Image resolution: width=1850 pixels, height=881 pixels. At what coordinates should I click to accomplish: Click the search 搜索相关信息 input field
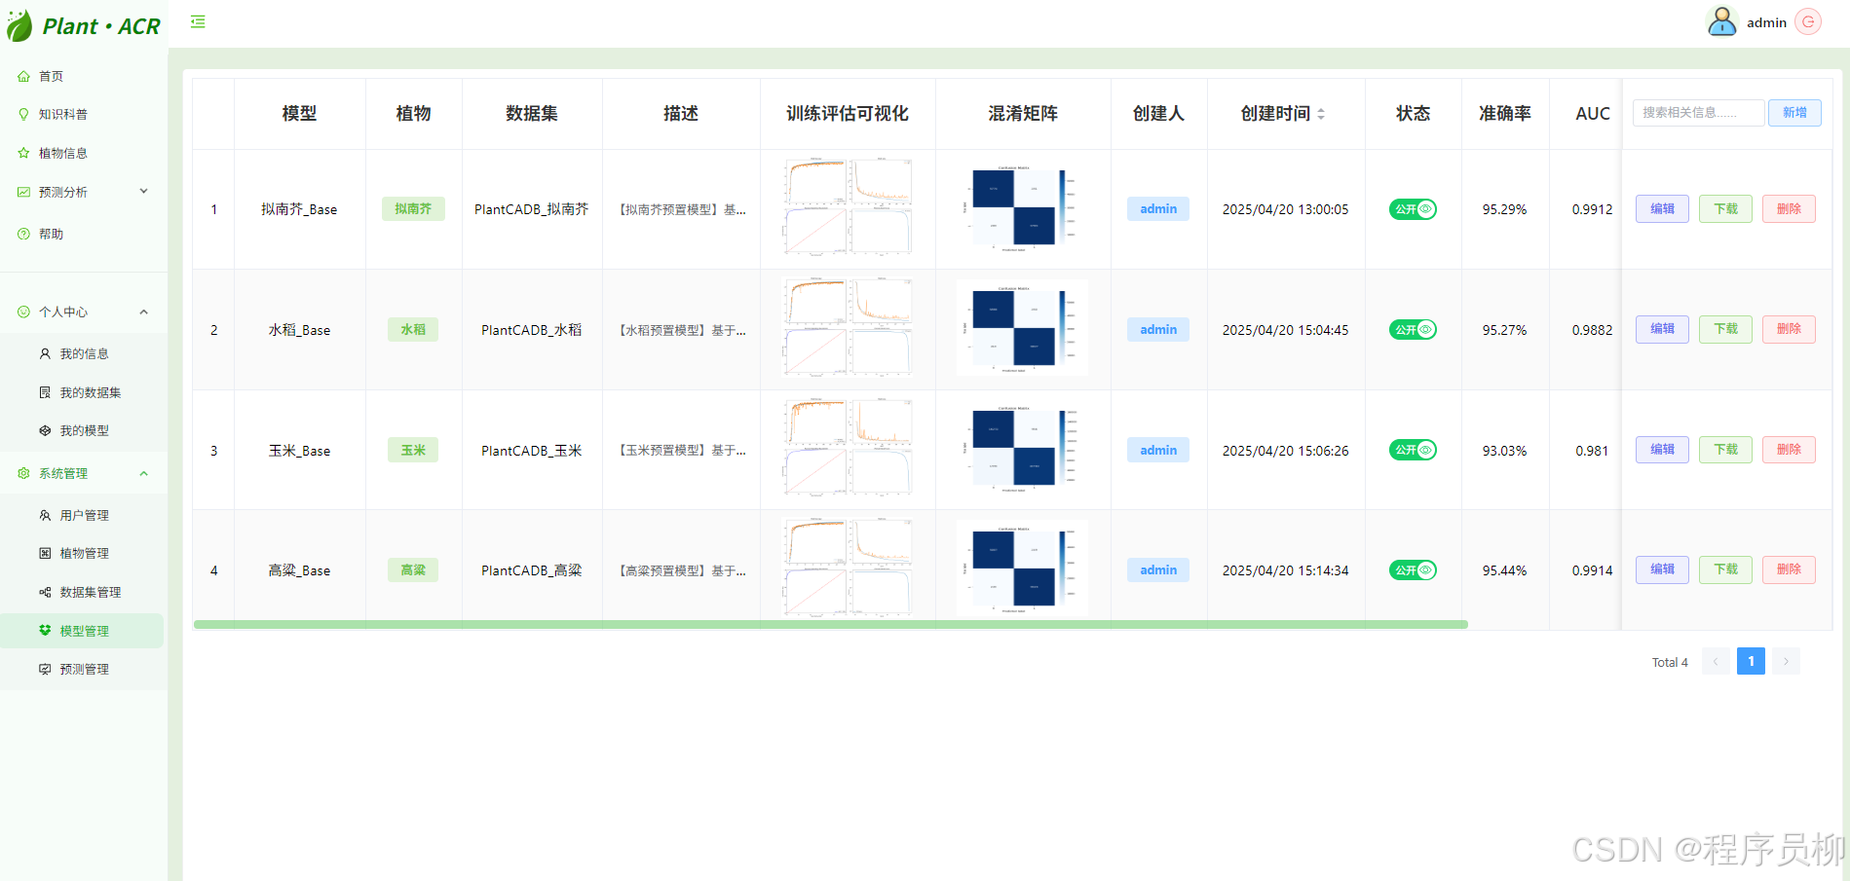1698,113
